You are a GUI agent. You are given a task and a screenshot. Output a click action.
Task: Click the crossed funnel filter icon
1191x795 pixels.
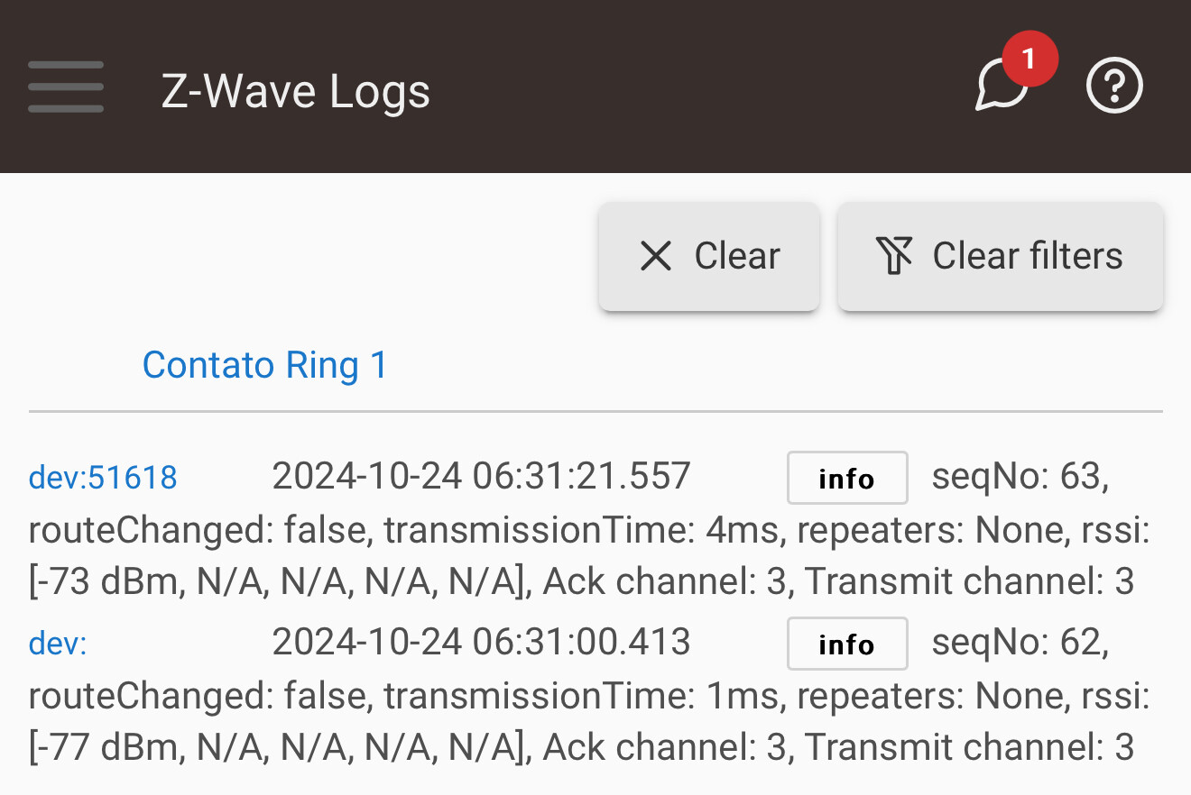tap(894, 256)
